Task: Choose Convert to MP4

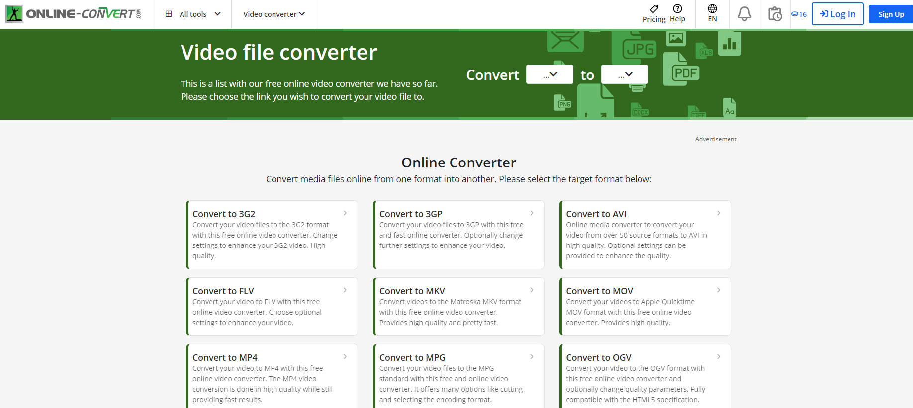Action: pyautogui.click(x=225, y=357)
